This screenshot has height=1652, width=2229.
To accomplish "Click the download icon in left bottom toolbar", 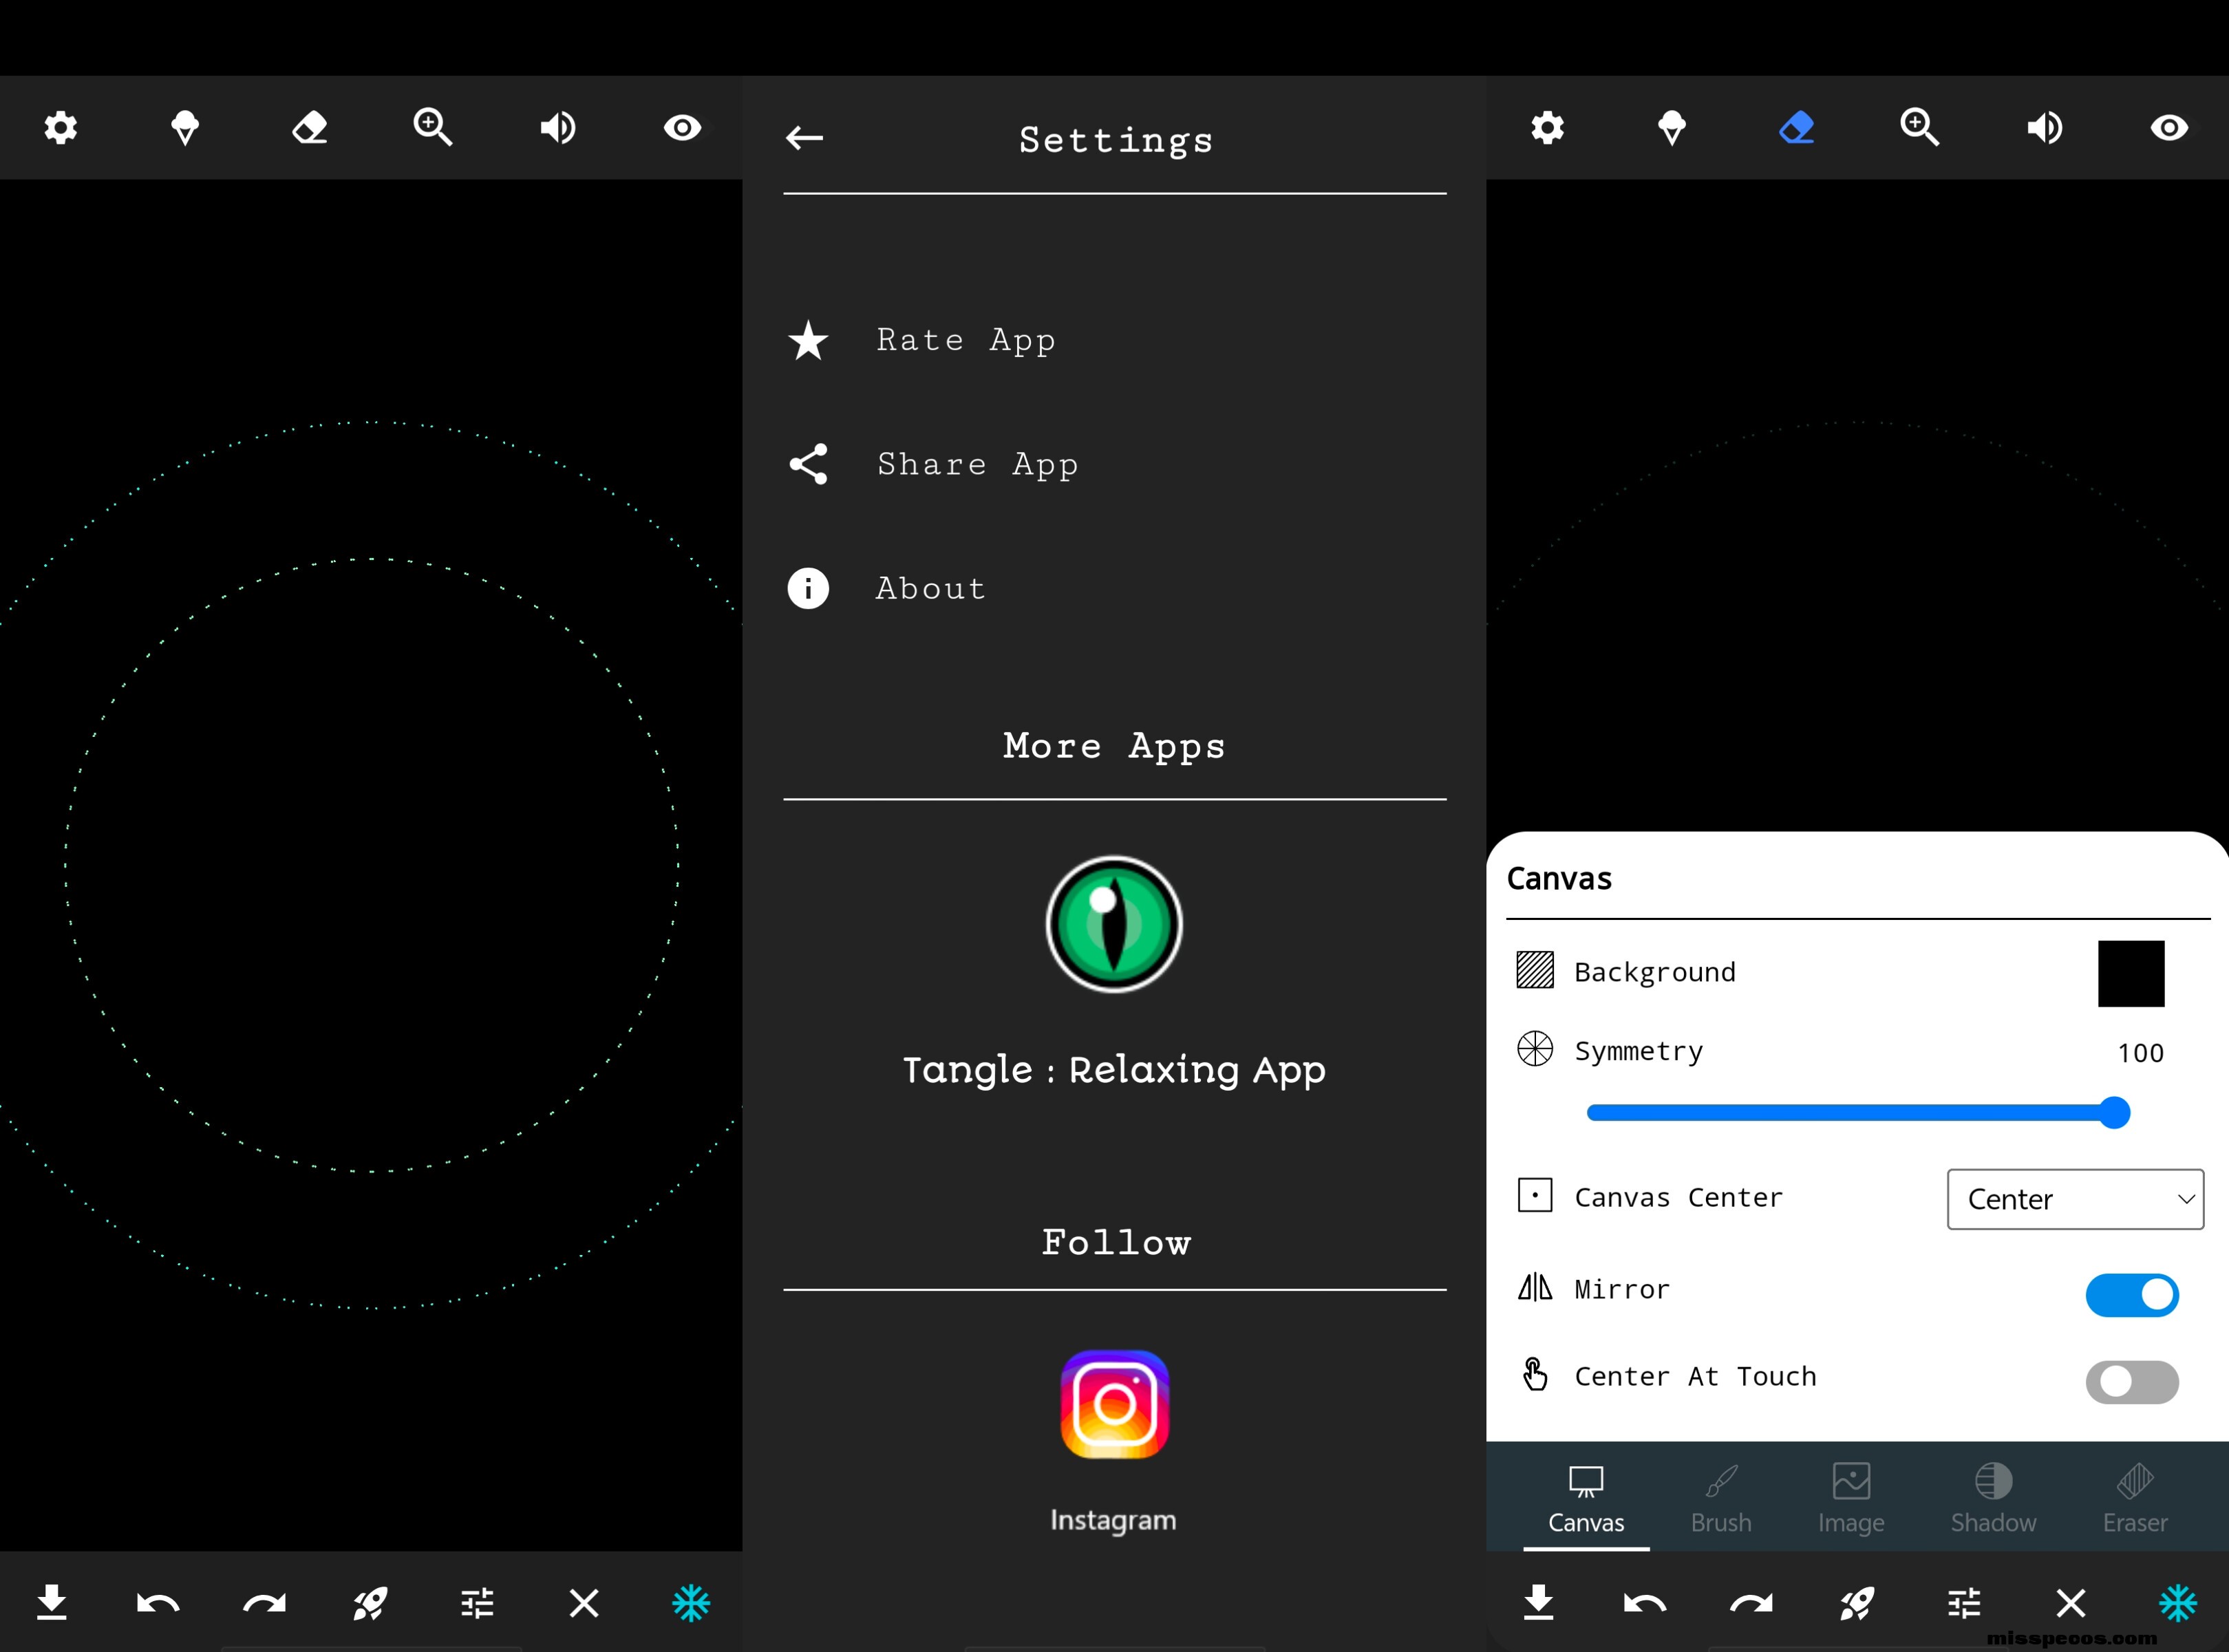I will tap(52, 1603).
